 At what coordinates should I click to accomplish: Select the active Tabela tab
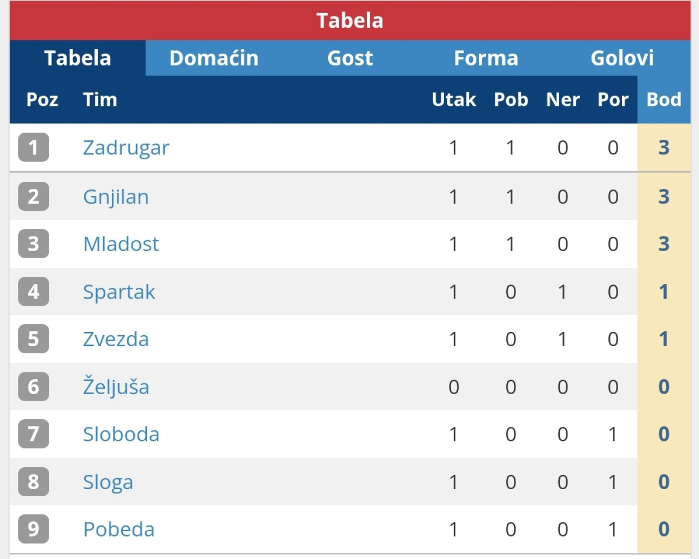[x=78, y=58]
